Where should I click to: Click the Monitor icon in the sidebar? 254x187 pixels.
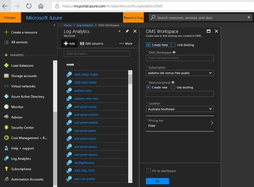(6, 107)
